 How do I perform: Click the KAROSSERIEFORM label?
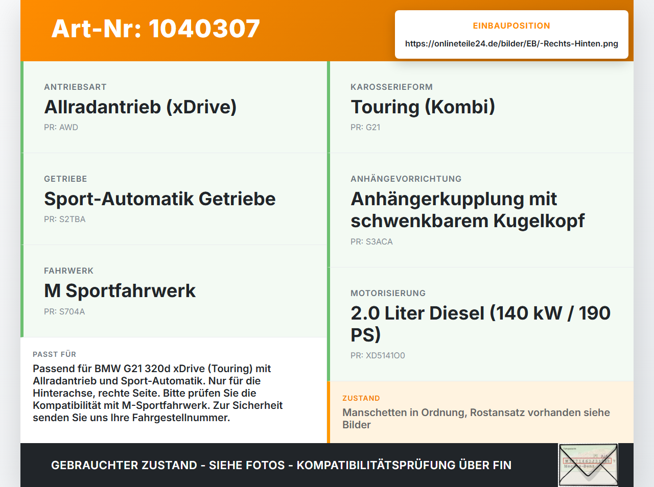point(391,87)
